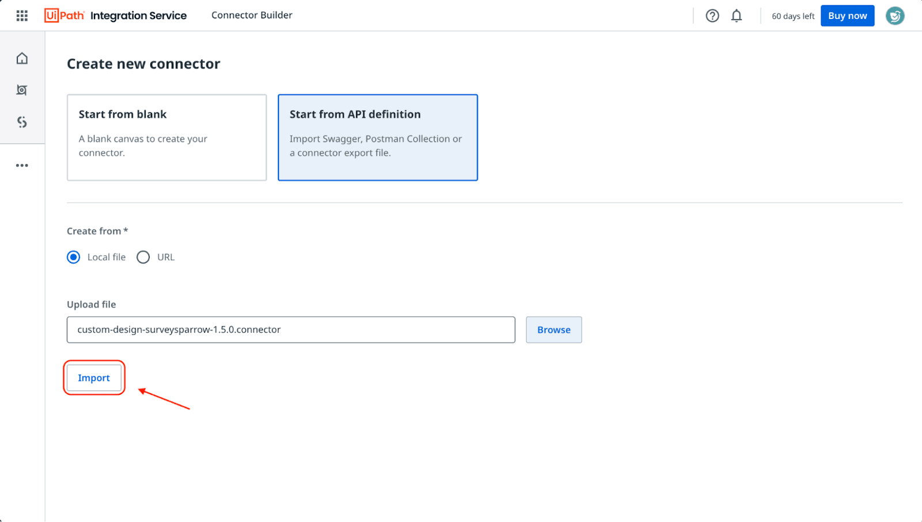The width and height of the screenshot is (922, 522).
Task: Select the URL radio button
Action: coord(143,257)
